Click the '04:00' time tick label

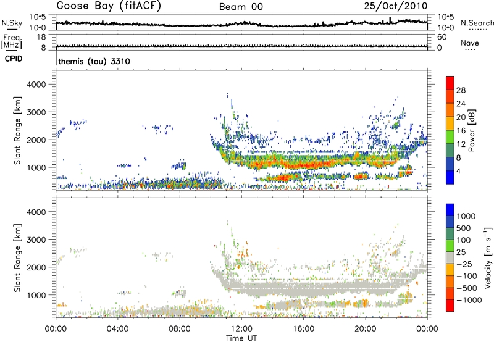pyautogui.click(x=117, y=329)
